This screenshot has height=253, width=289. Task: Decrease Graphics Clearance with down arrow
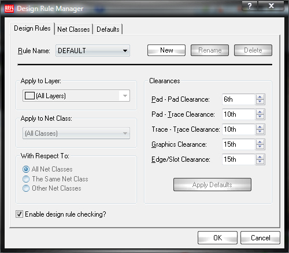tap(260, 147)
